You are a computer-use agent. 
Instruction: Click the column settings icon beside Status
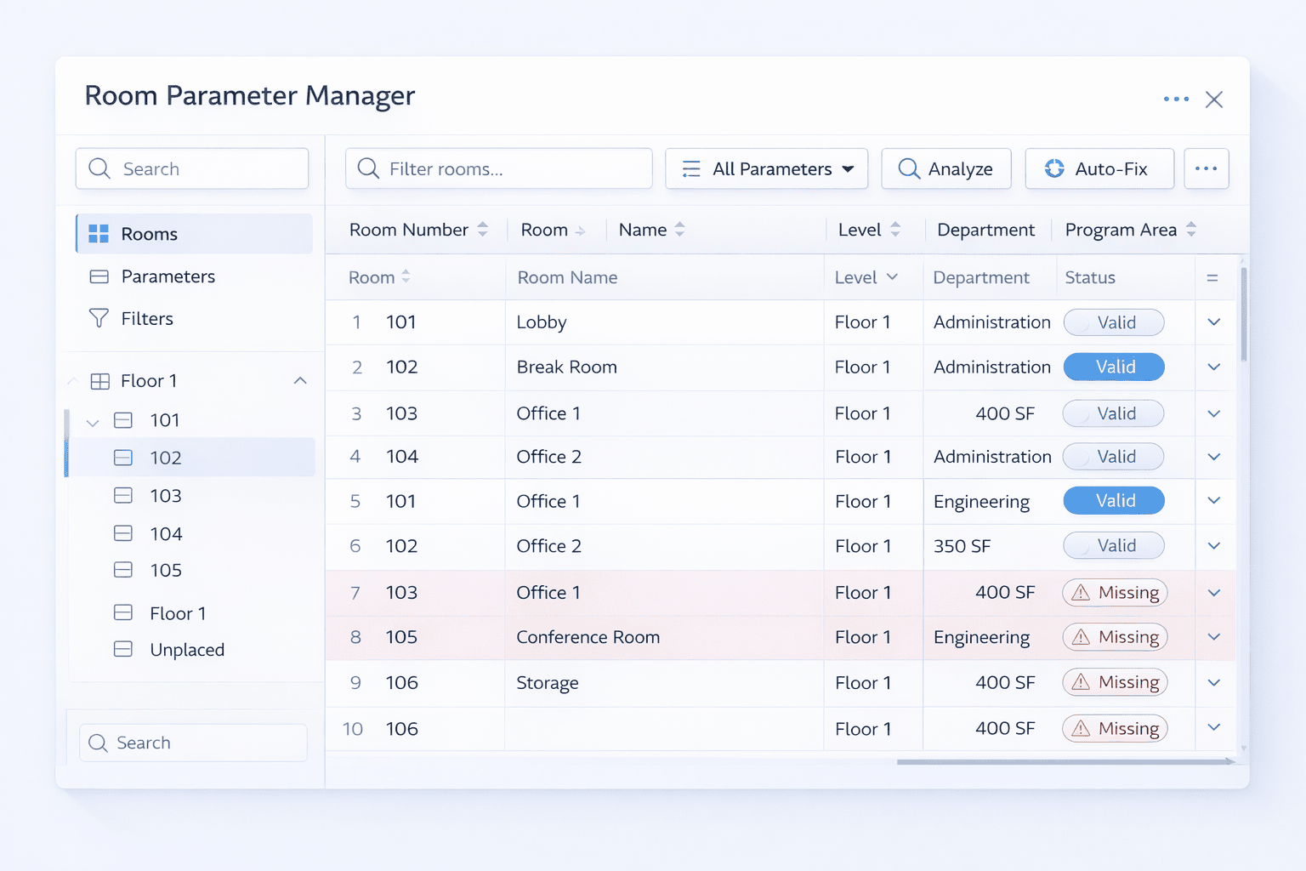tap(1212, 278)
